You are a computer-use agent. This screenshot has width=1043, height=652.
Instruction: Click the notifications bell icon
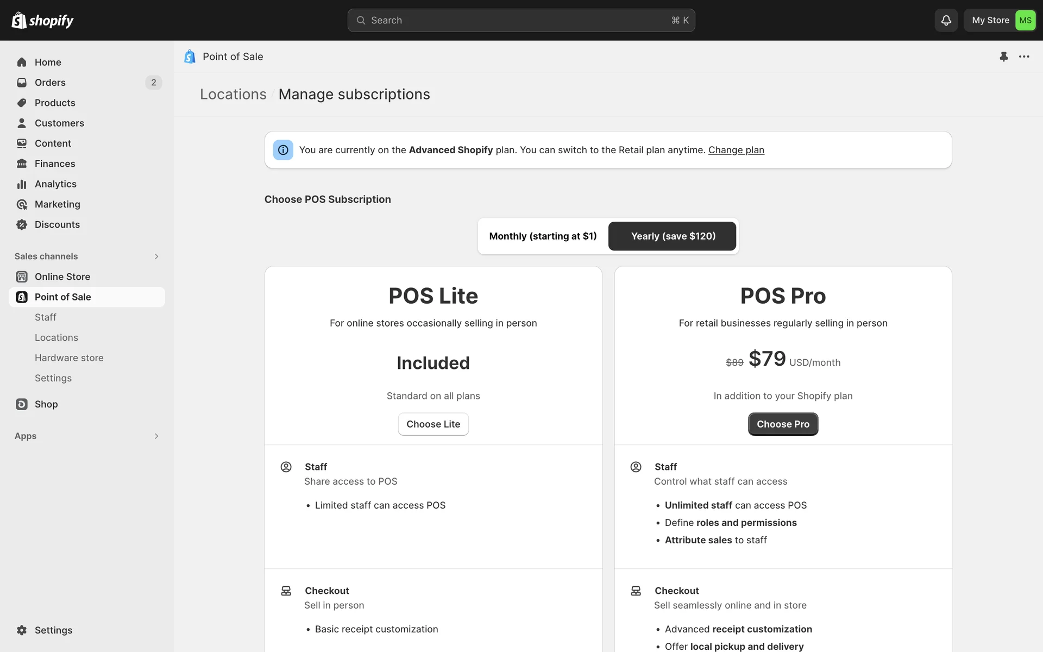pyautogui.click(x=946, y=20)
